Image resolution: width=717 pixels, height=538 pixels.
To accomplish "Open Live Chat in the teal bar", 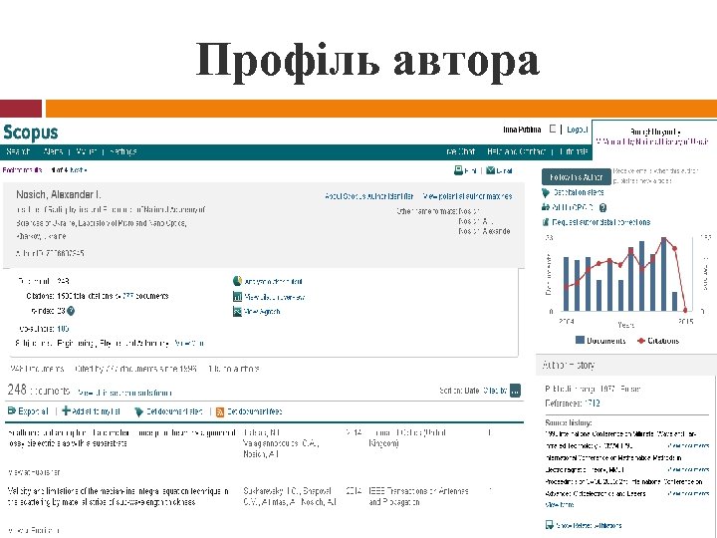I will pos(460,151).
